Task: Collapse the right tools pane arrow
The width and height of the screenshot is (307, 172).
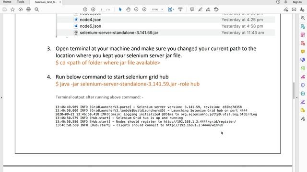Action: (297, 97)
